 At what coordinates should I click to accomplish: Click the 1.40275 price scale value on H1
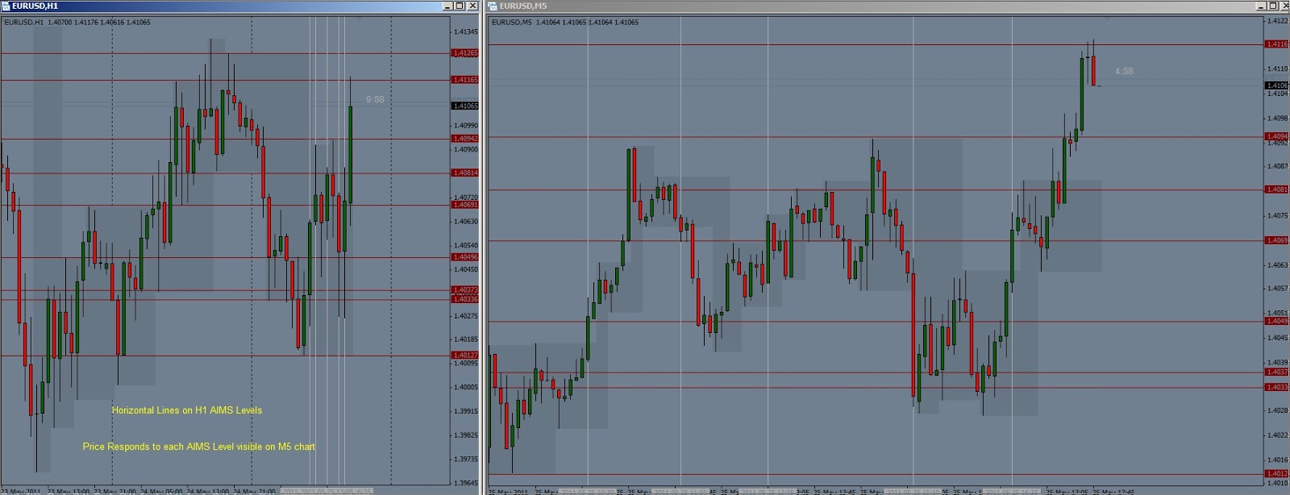coord(465,316)
